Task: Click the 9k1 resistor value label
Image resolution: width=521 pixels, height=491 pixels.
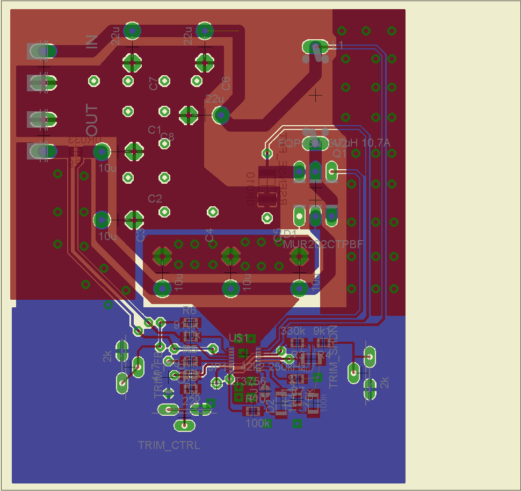Action: 322,331
